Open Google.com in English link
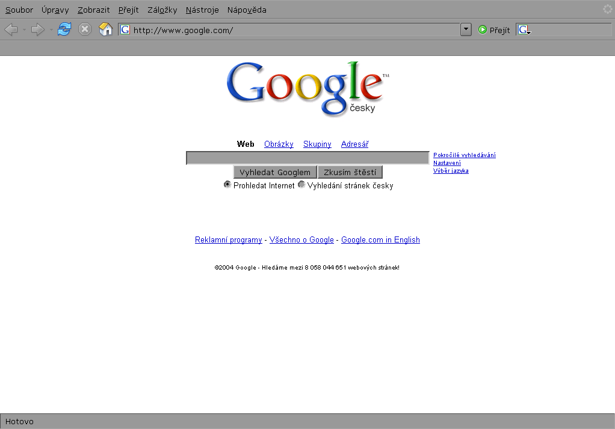The width and height of the screenshot is (615, 429). click(380, 239)
